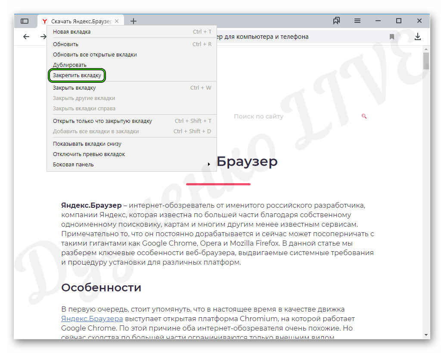Open the bookmarks collections icon in title bar
The height and width of the screenshot is (353, 444).
336,21
